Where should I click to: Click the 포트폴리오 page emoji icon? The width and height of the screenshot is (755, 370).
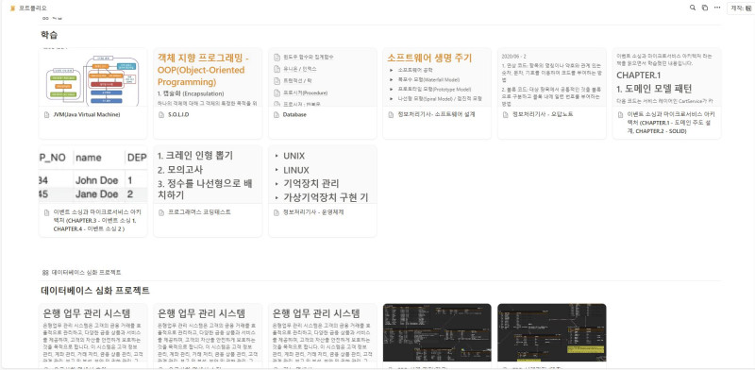[12, 8]
